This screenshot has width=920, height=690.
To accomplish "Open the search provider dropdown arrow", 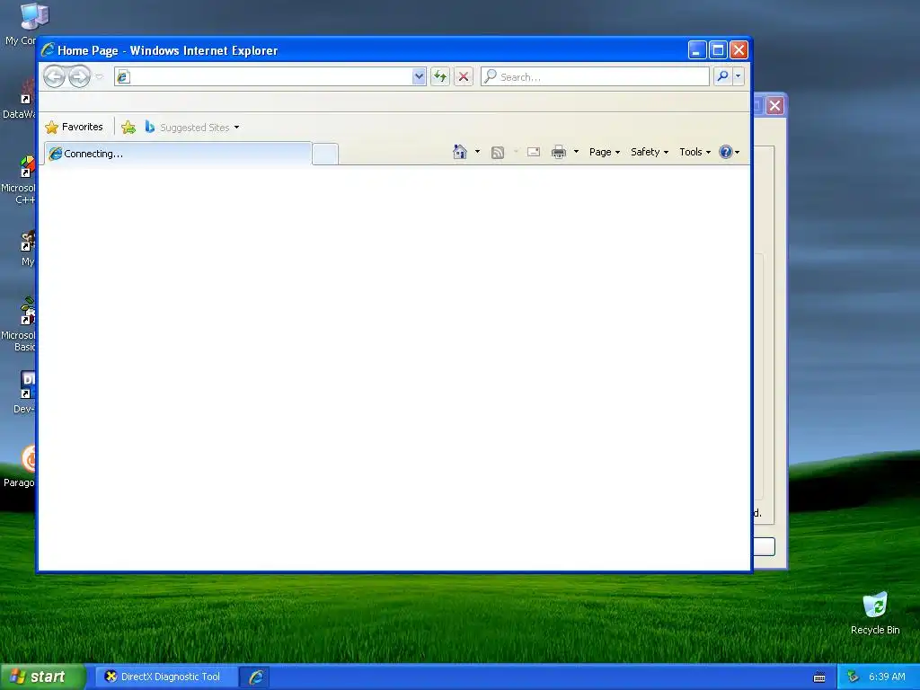I will coord(739,76).
